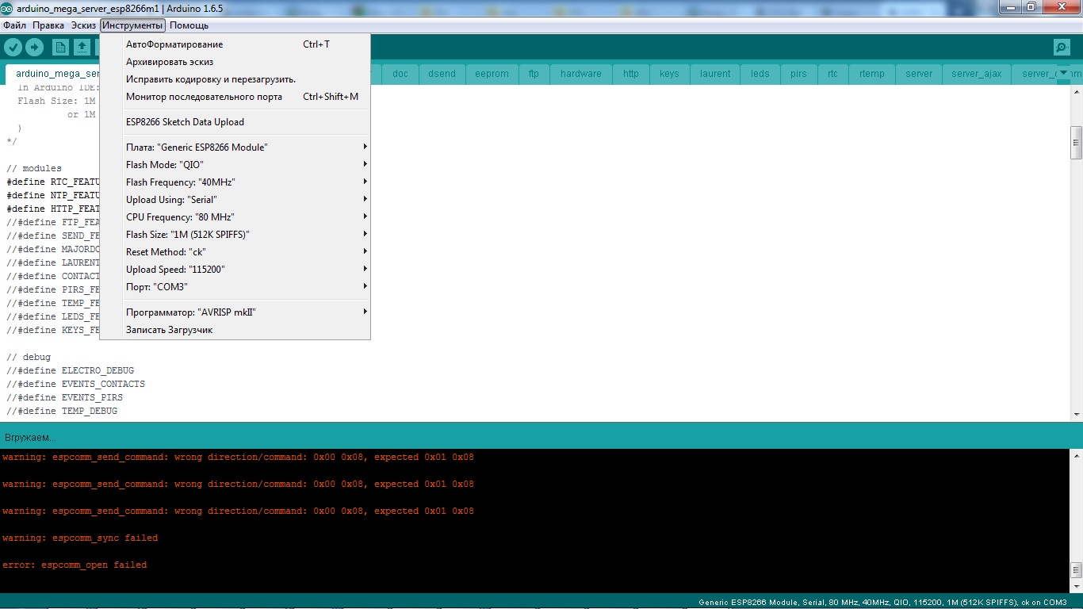Click Записать Загрузчик menu item
Screen dimensions: 1083x609
tap(169, 330)
